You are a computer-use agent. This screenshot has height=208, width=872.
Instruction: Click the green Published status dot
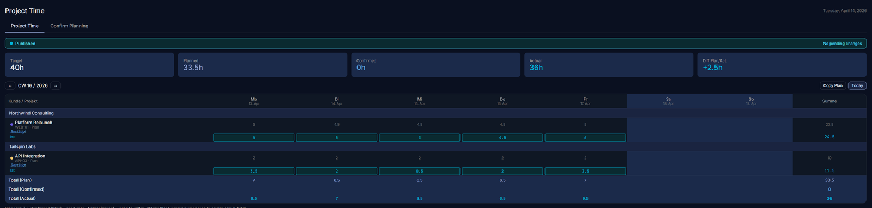[11, 44]
